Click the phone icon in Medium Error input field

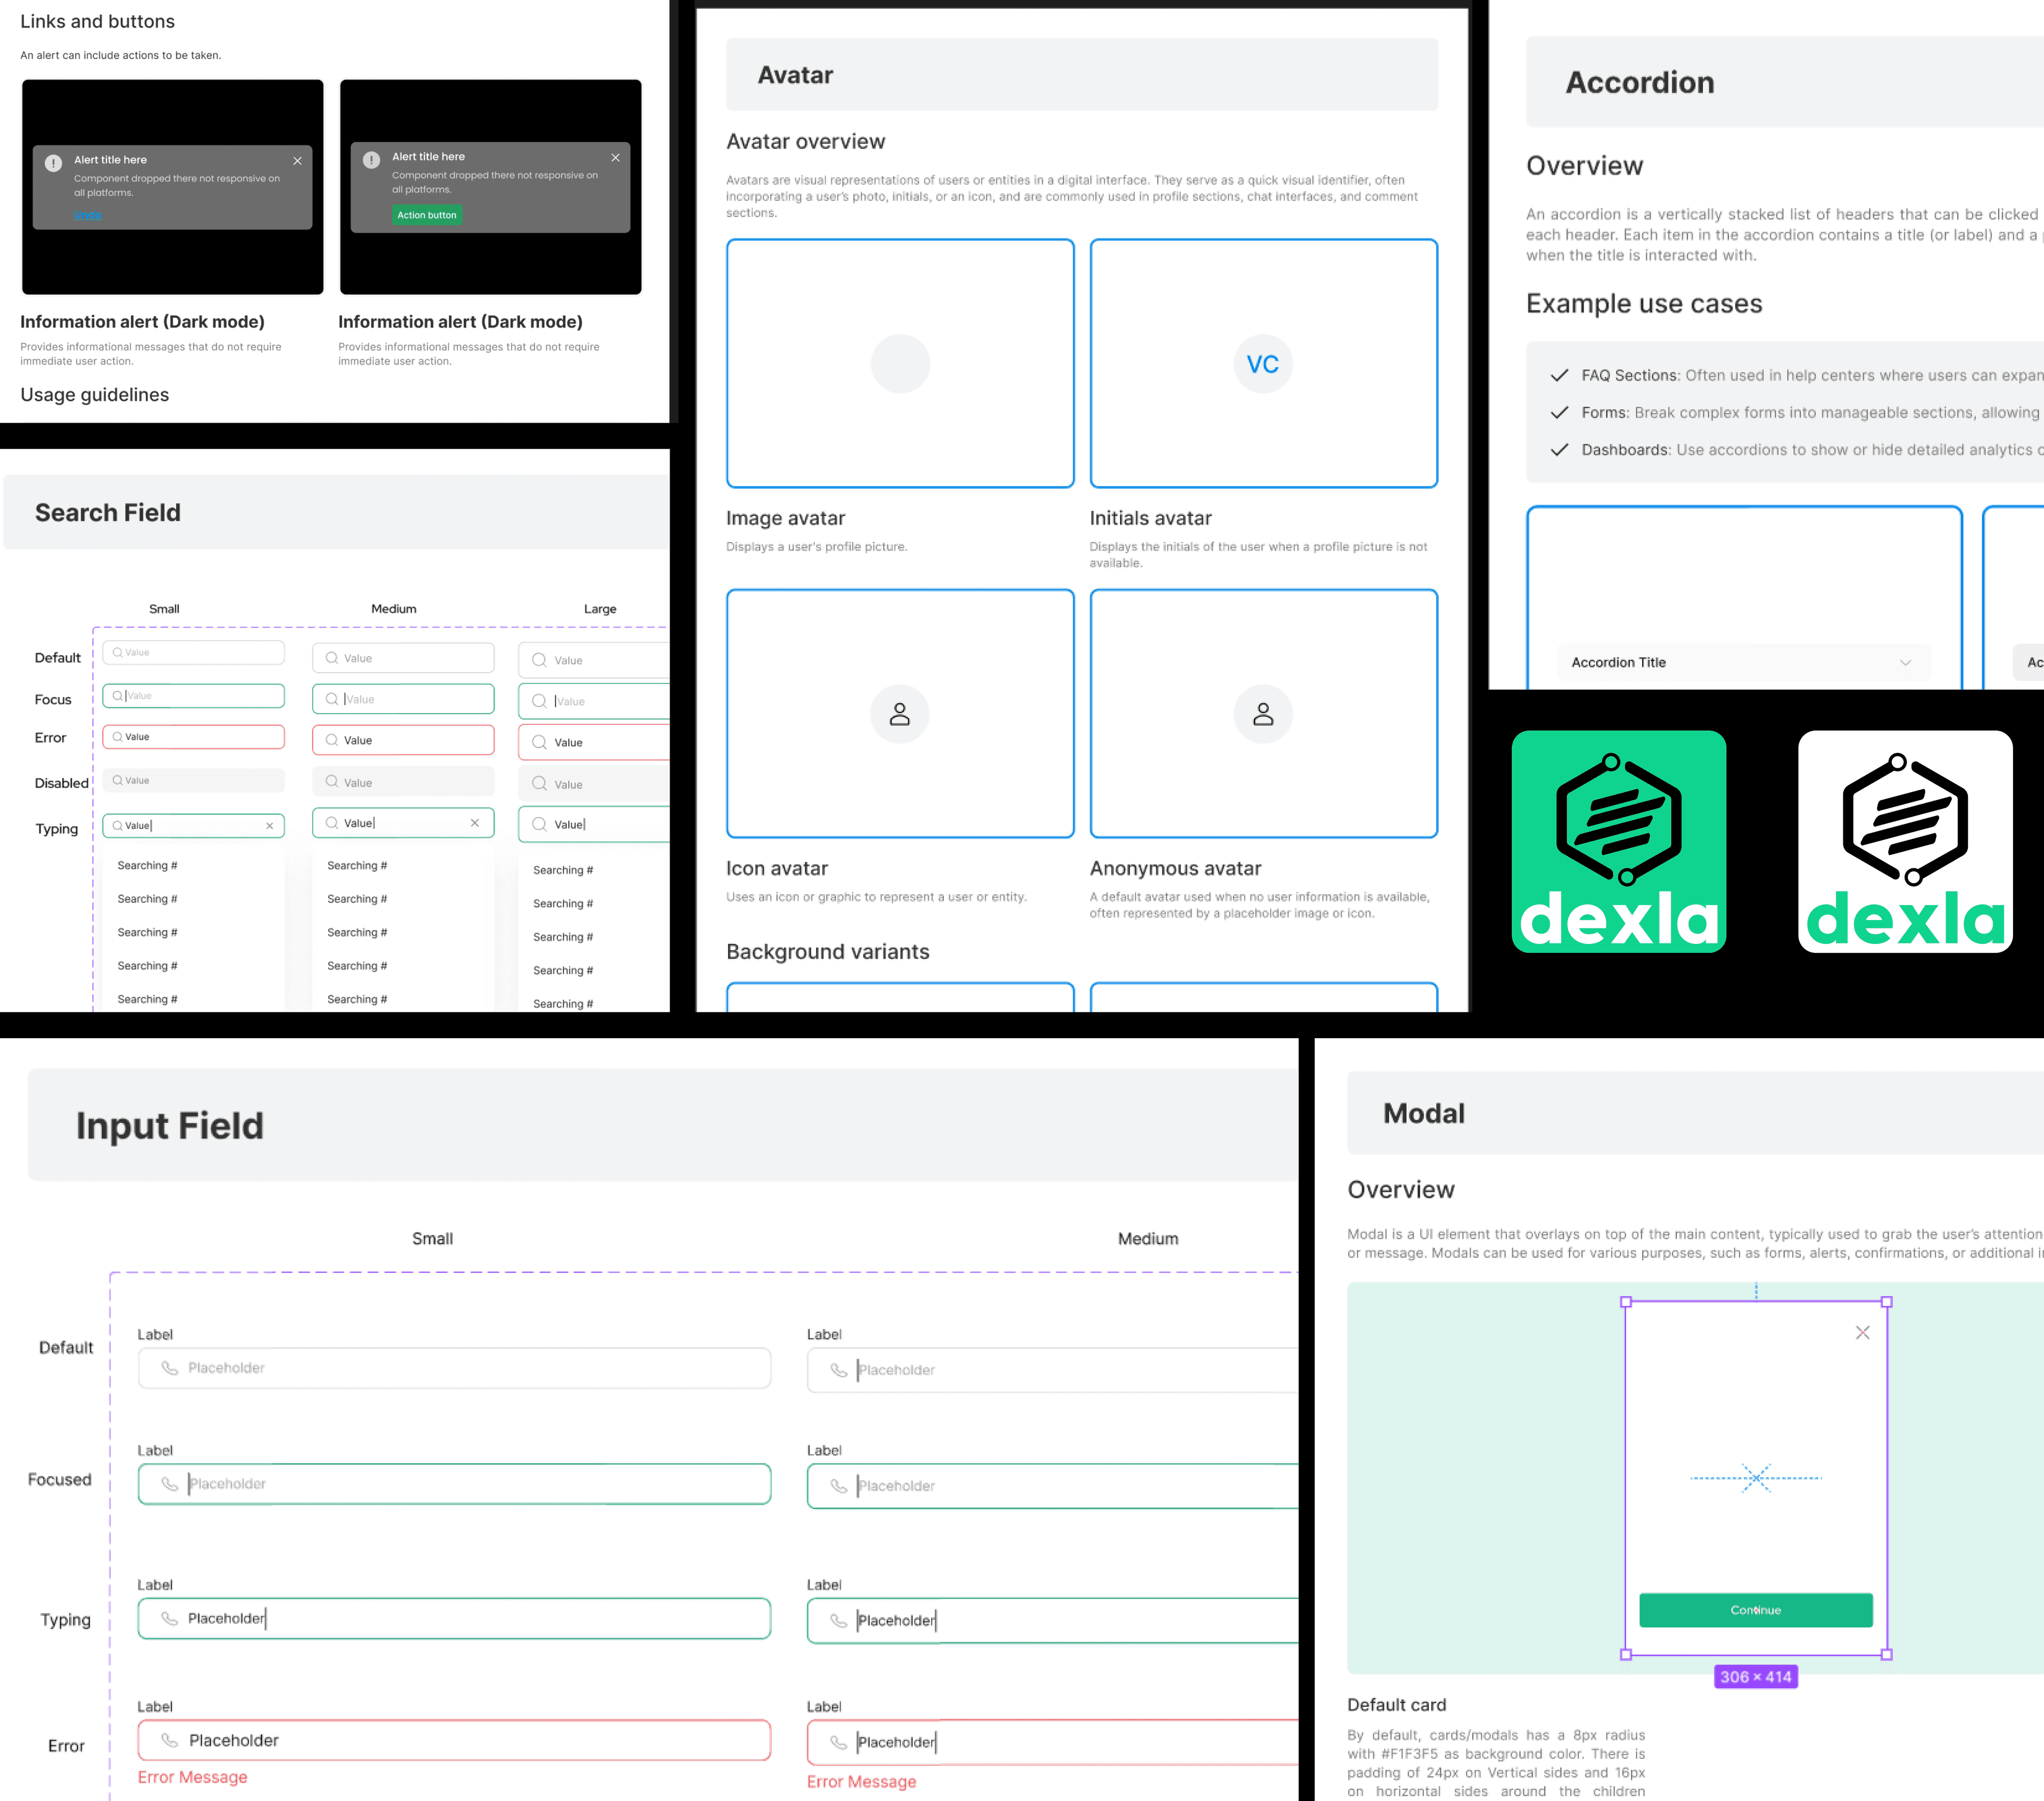coord(839,1742)
